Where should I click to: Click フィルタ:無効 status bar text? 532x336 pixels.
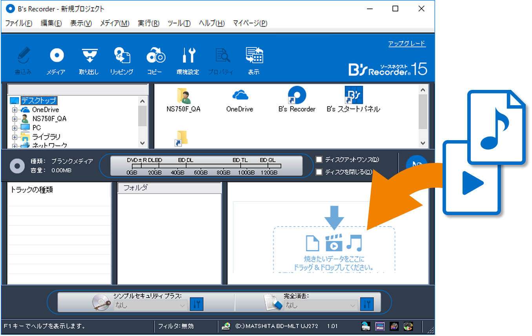point(176,326)
